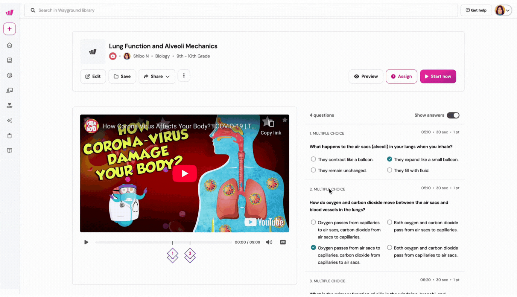
Task: Click the "1. MULTIPLE CHOICE" label
Action: coord(327,133)
